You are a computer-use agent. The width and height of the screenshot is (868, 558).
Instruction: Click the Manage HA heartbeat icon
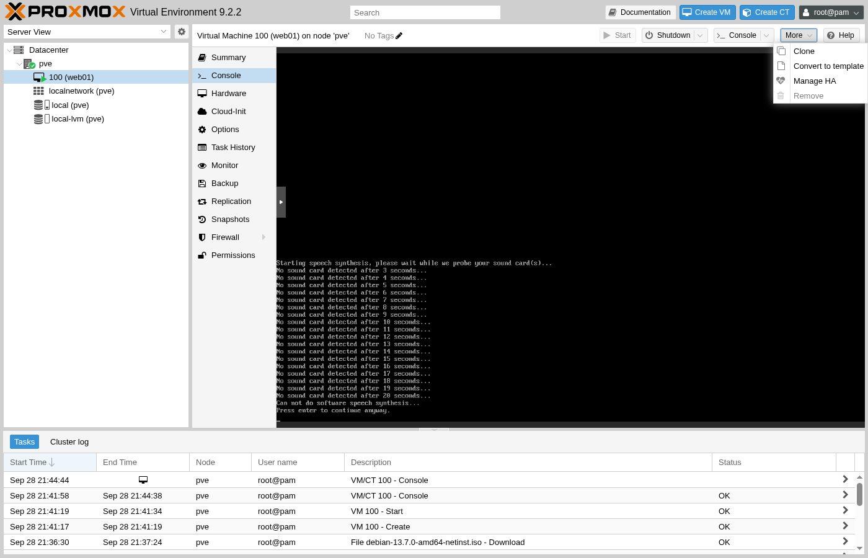point(781,81)
